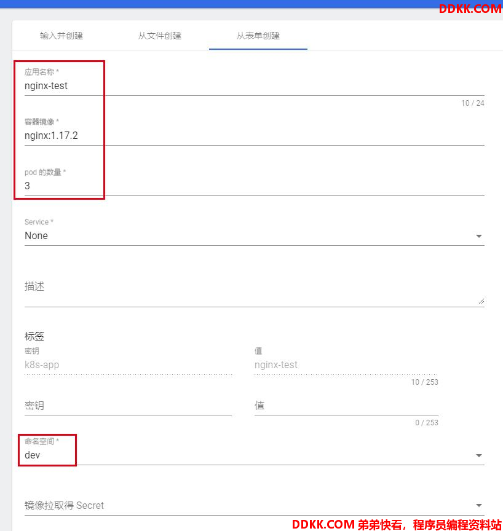Switch to the 输入并创建 tab
503x531 pixels.
point(61,36)
